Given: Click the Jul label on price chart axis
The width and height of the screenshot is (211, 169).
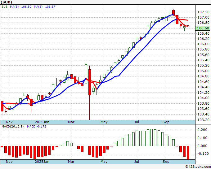Looking at the screenshot, I should [x=137, y=122].
